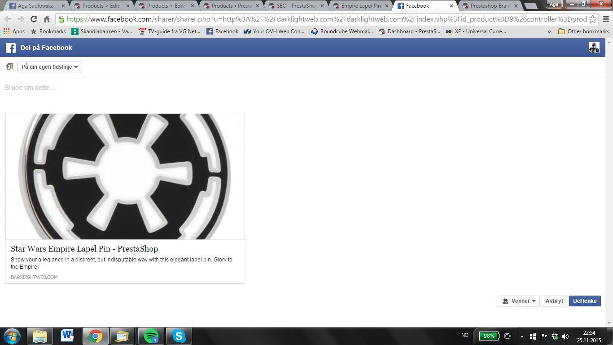613x345 pixels.
Task: Open a new tab with the new-tab button
Action: tap(530, 6)
